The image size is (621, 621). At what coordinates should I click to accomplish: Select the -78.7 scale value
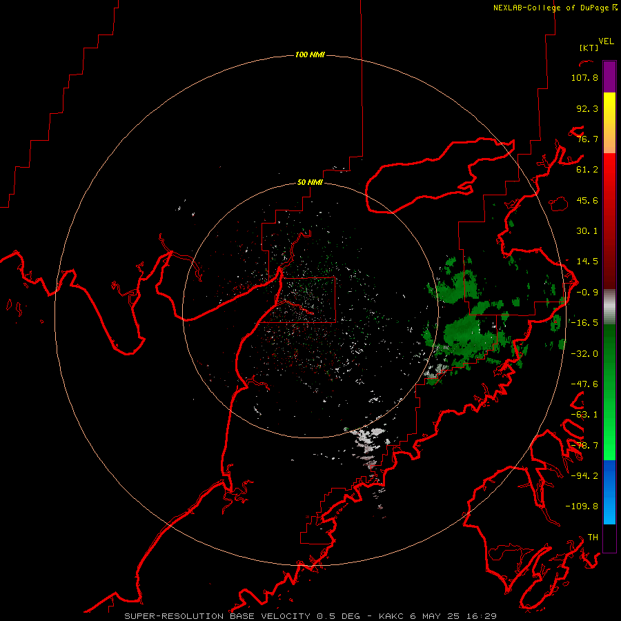(584, 446)
